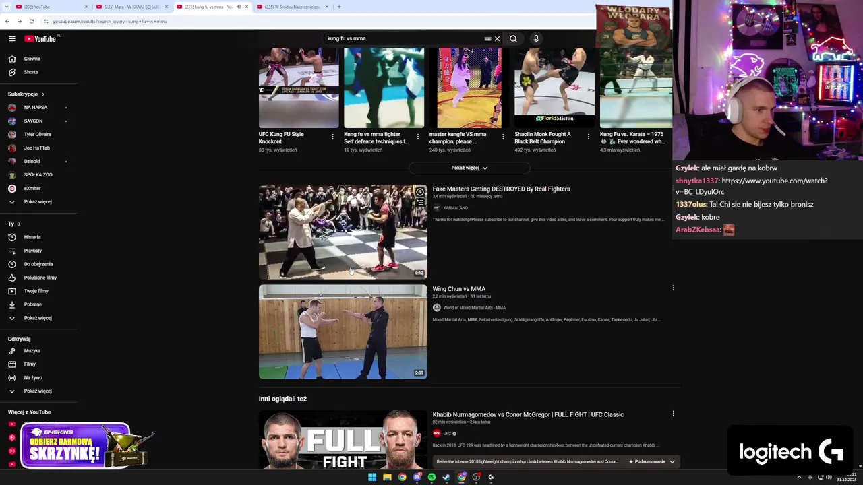Open the Ty section header

coord(14,224)
